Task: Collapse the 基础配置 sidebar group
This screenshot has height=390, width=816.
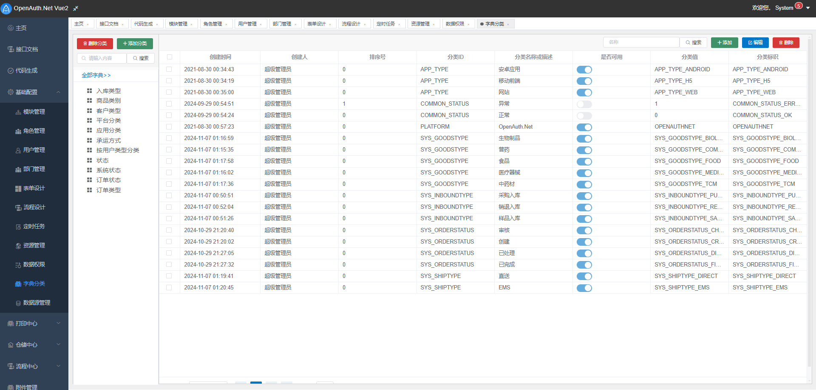Action: click(x=34, y=92)
